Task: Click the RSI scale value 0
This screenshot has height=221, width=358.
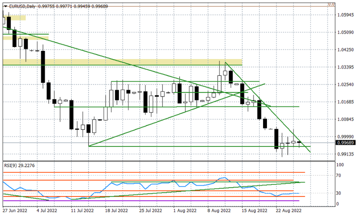Action: [338, 204]
